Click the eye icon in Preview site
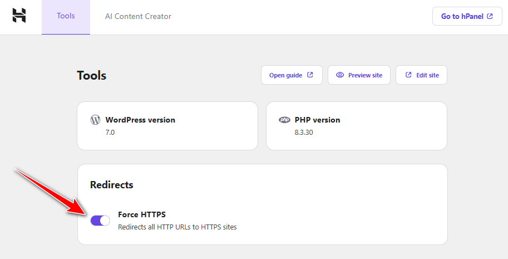Screen dimensions: 508x259 coord(340,75)
